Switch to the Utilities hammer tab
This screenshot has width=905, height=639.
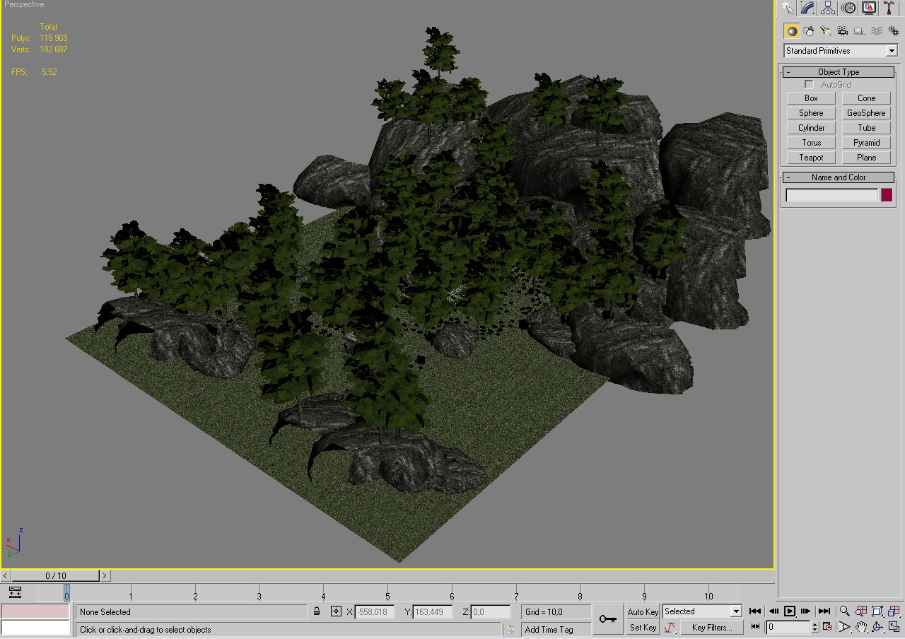889,8
